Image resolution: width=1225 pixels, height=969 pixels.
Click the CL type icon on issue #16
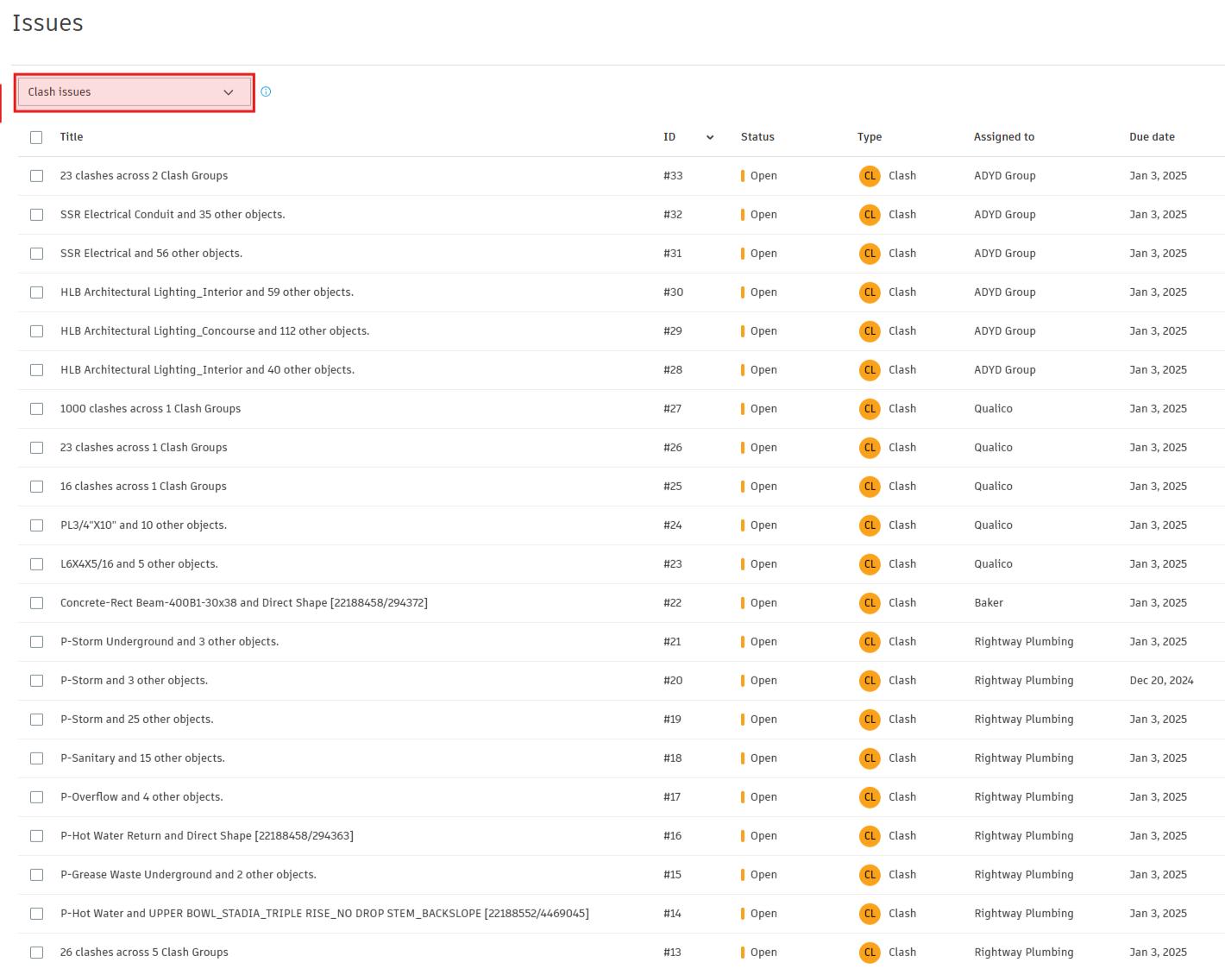(x=870, y=836)
